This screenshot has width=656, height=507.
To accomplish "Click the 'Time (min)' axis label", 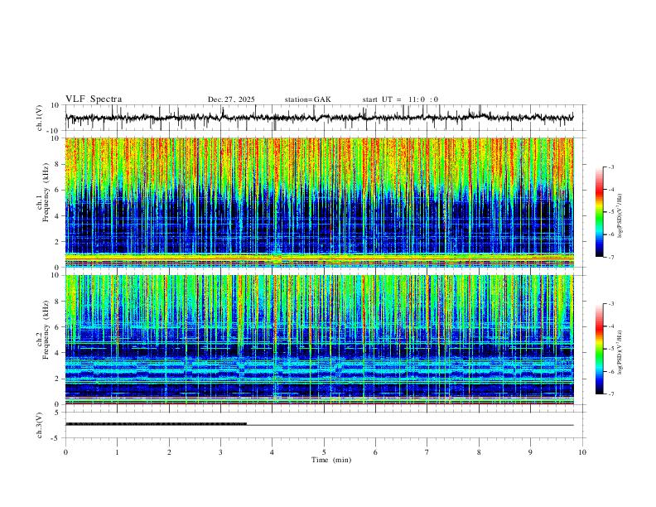I will pos(331,460).
